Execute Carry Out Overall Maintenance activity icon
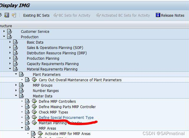 tap(34, 79)
